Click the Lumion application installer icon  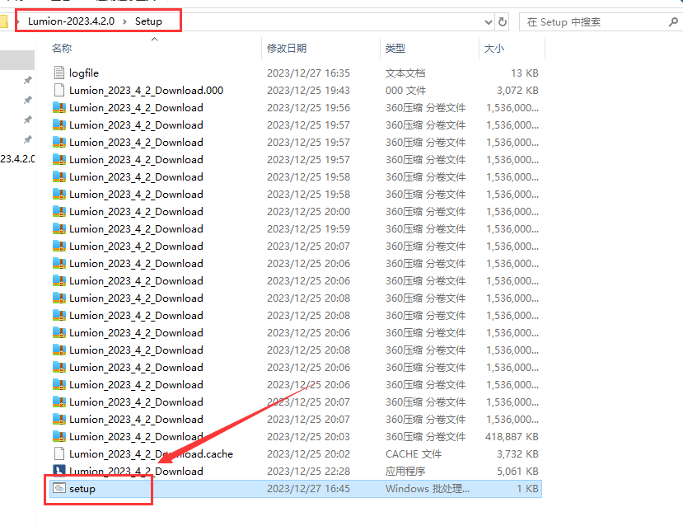pyautogui.click(x=59, y=470)
